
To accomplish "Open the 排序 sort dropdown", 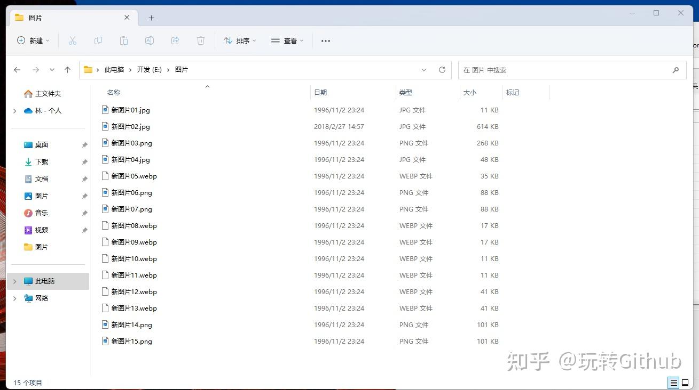I will click(x=240, y=40).
